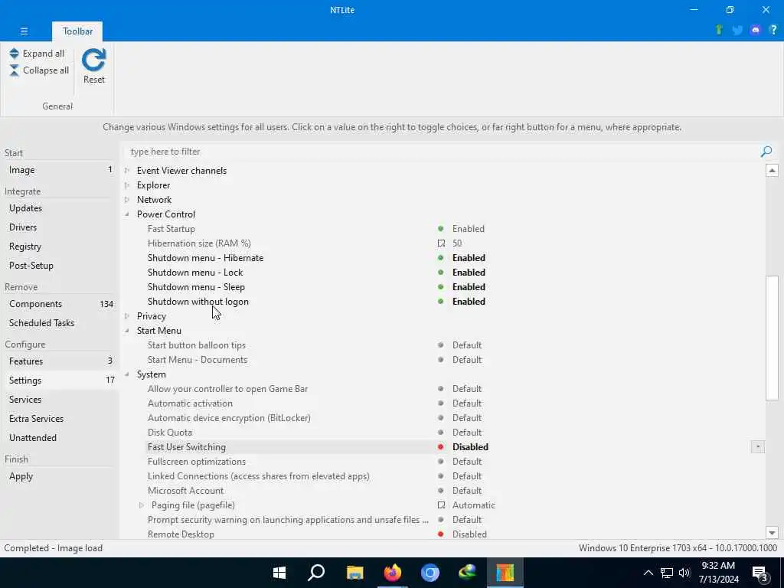Open the Twitter bird icon
This screenshot has width=784, height=588.
[x=737, y=30]
